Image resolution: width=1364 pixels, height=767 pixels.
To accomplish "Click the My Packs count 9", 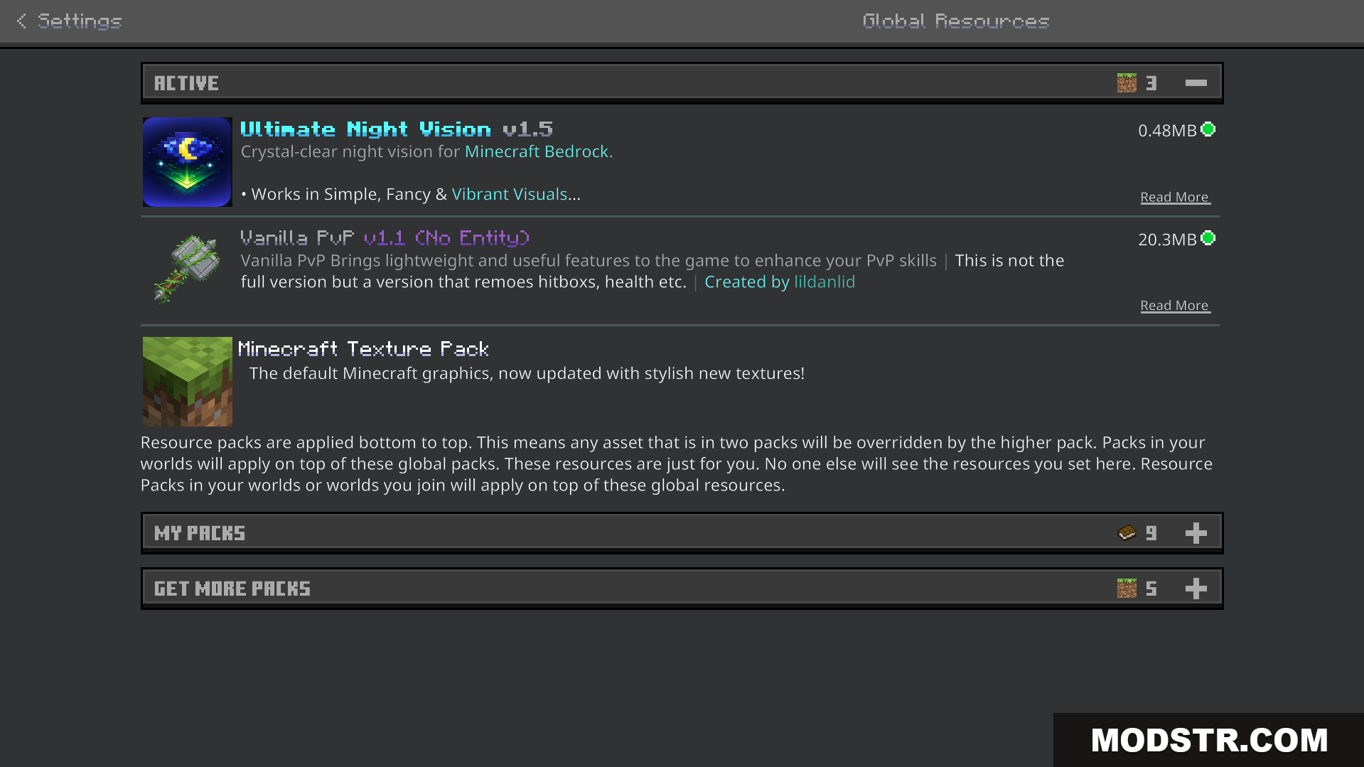I will (1151, 533).
